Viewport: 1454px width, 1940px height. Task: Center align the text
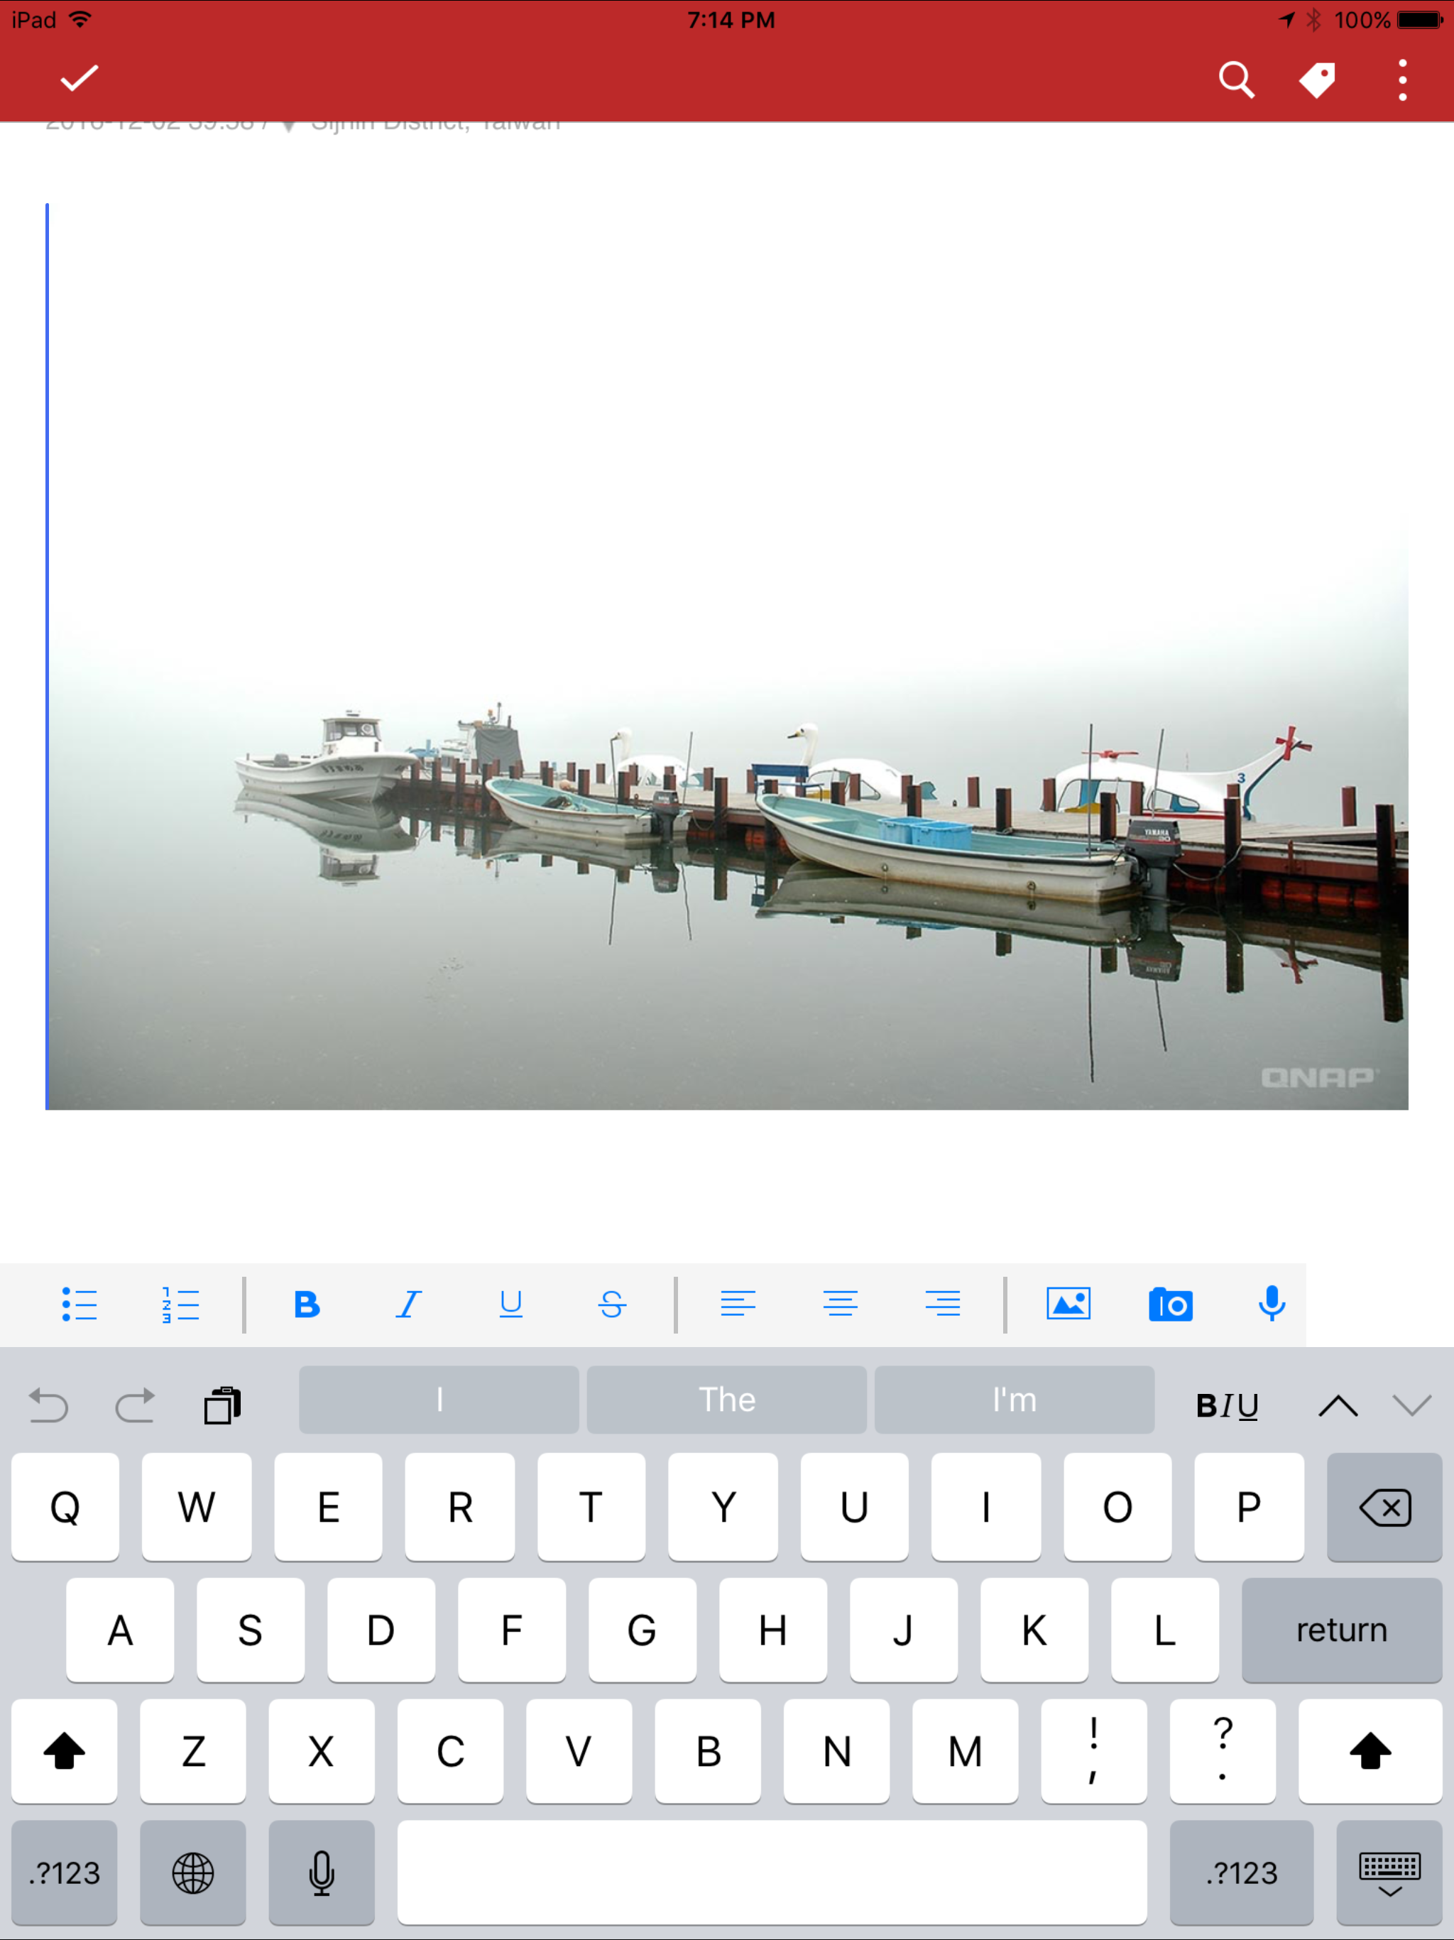point(840,1304)
